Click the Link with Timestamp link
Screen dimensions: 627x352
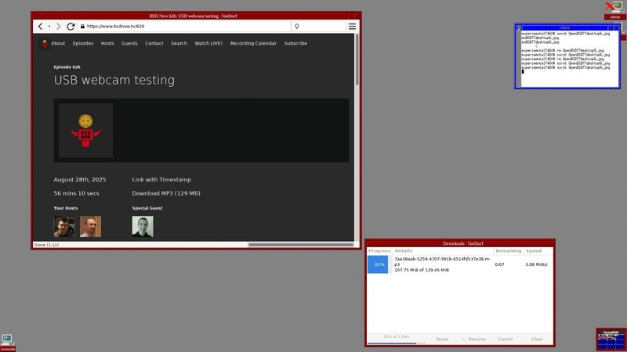tap(161, 180)
